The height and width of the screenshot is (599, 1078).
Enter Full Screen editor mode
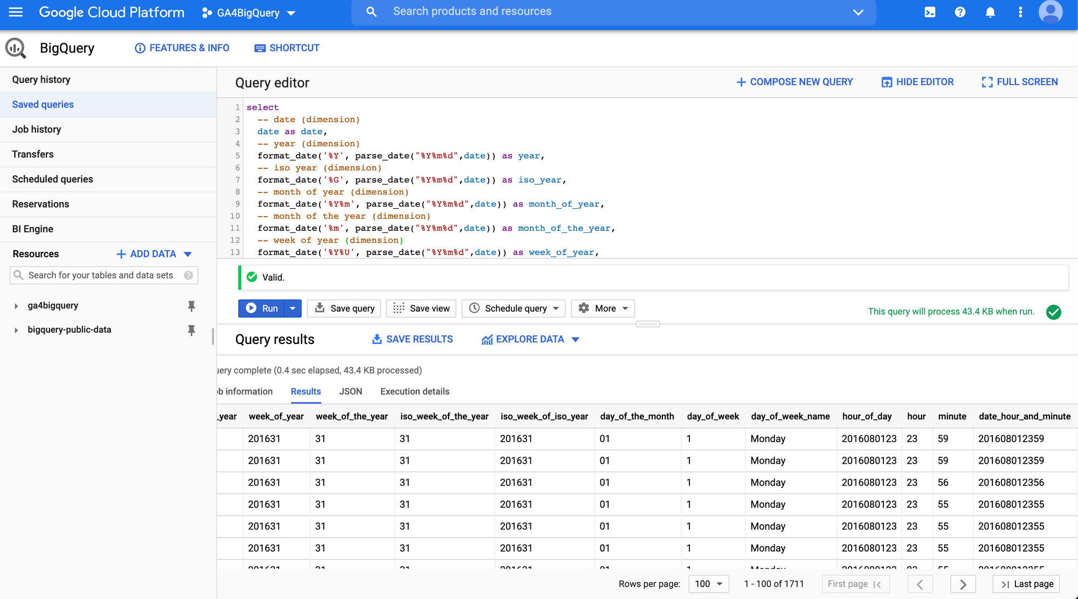(1020, 82)
